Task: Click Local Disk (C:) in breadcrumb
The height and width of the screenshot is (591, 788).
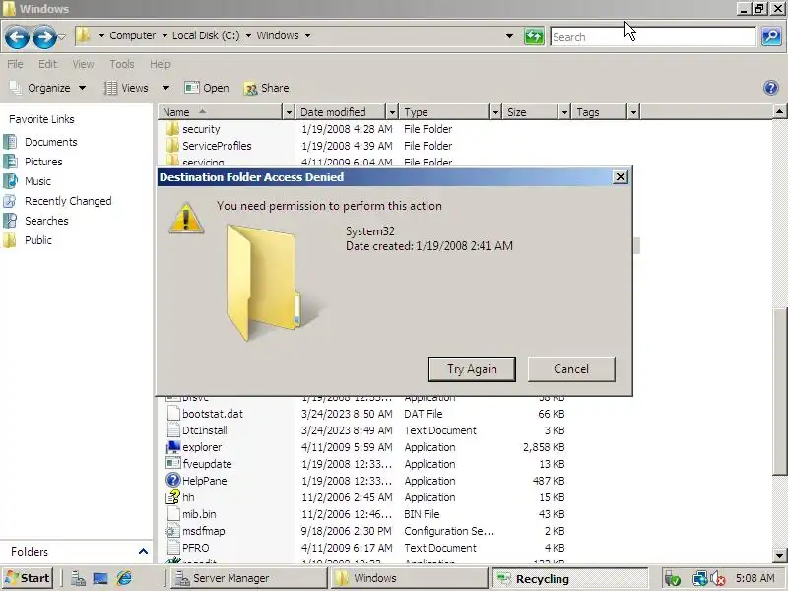Action: [x=206, y=35]
